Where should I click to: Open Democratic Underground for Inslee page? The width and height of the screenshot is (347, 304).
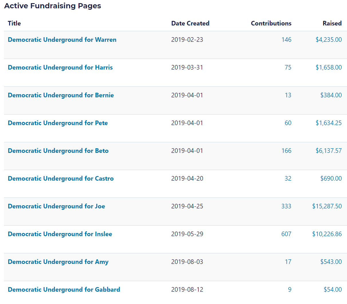click(60, 234)
